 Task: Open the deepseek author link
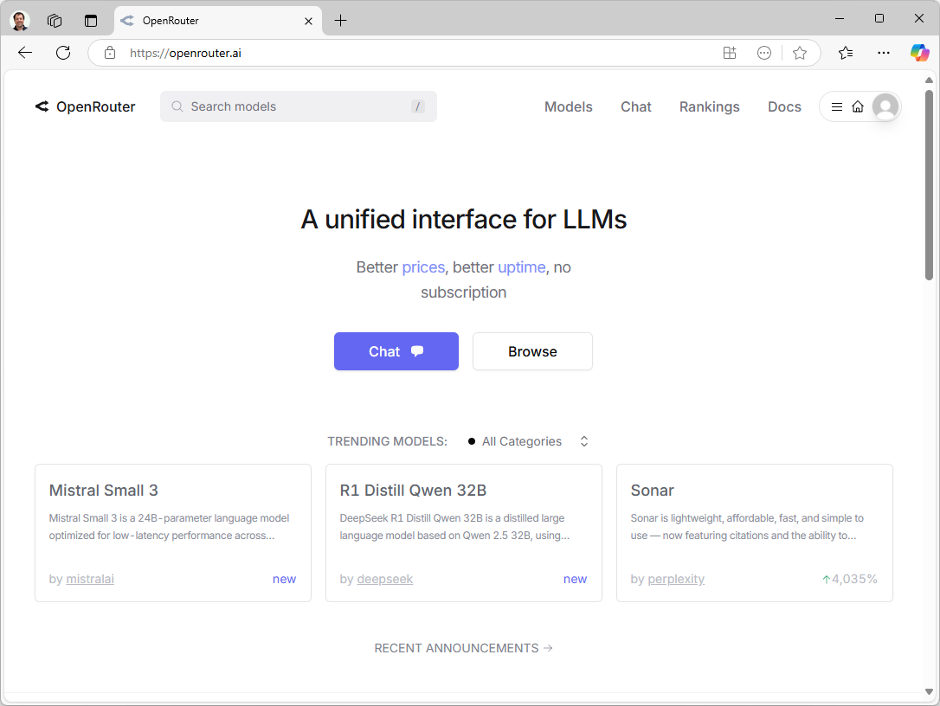(385, 579)
